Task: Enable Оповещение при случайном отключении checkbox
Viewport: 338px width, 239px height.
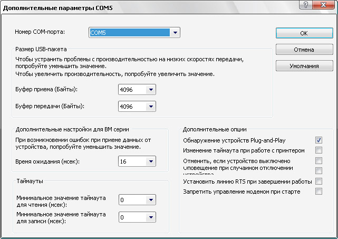Action: click(x=318, y=170)
